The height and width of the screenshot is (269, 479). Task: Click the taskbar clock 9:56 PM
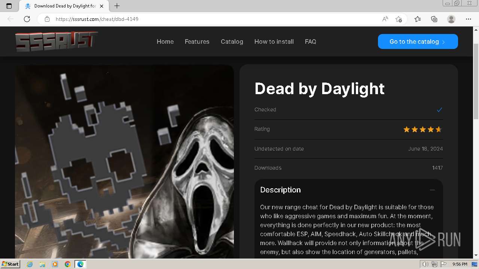[x=460, y=264]
